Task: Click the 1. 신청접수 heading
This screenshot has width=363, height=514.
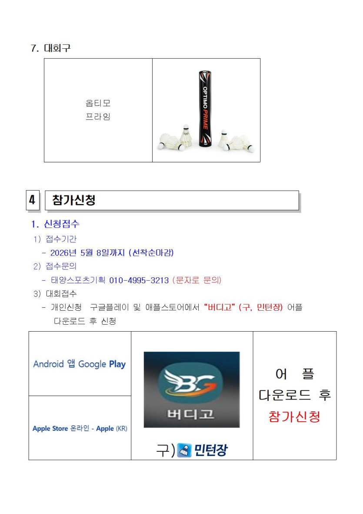Action: (55, 224)
